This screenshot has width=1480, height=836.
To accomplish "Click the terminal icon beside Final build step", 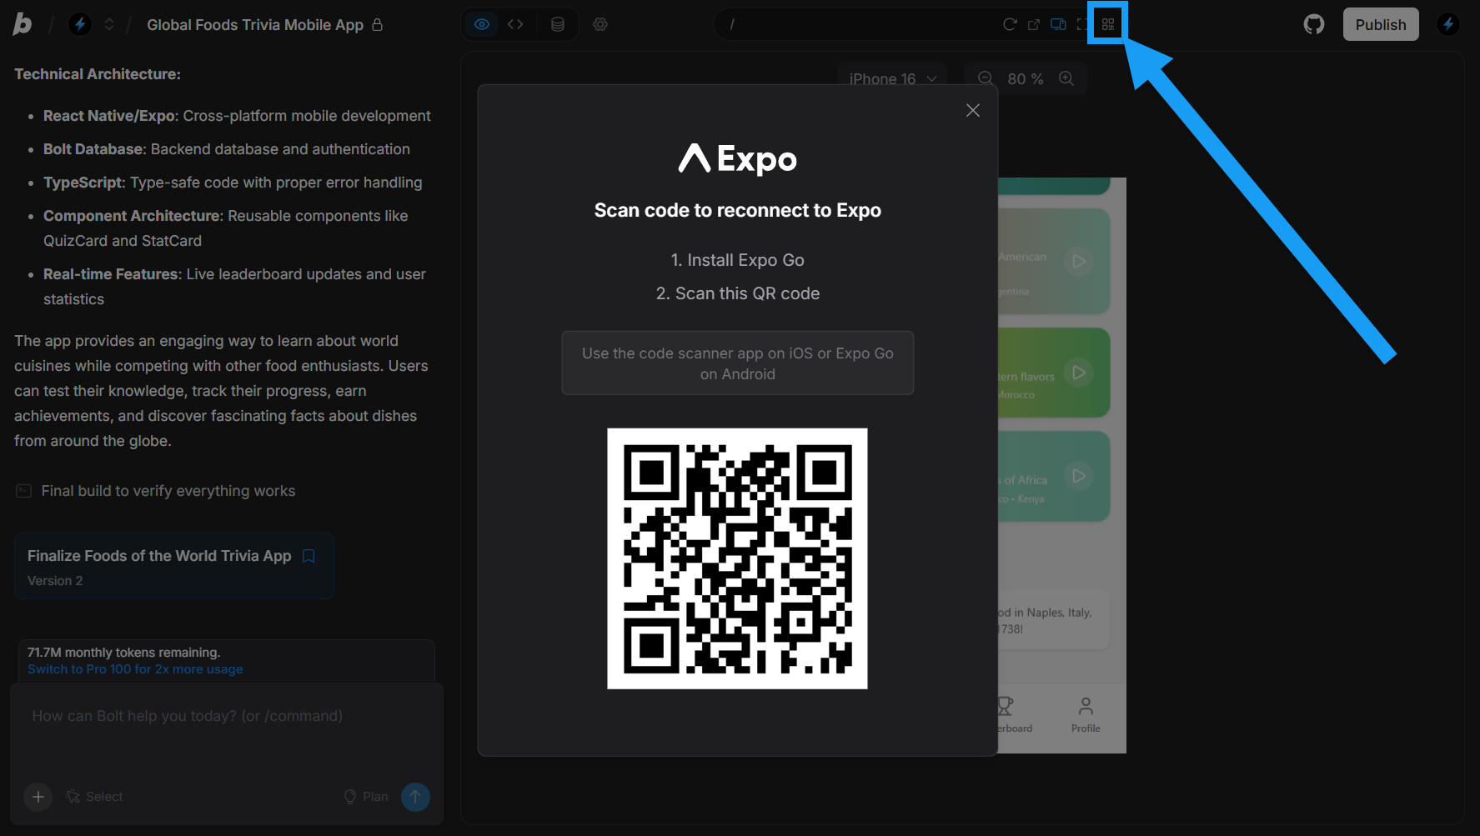I will [x=24, y=491].
